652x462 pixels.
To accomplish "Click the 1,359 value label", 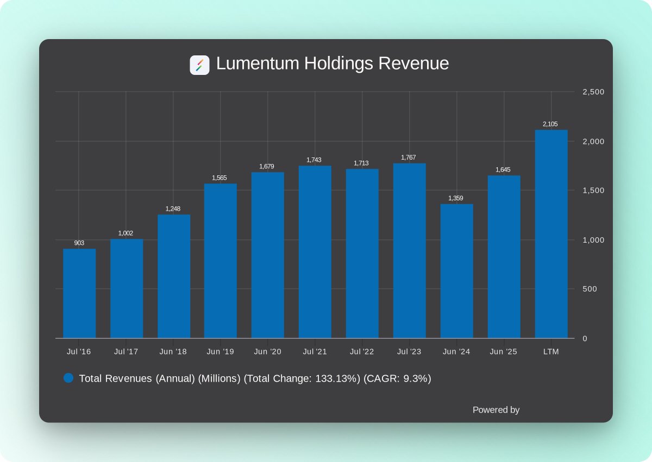I will click(456, 198).
